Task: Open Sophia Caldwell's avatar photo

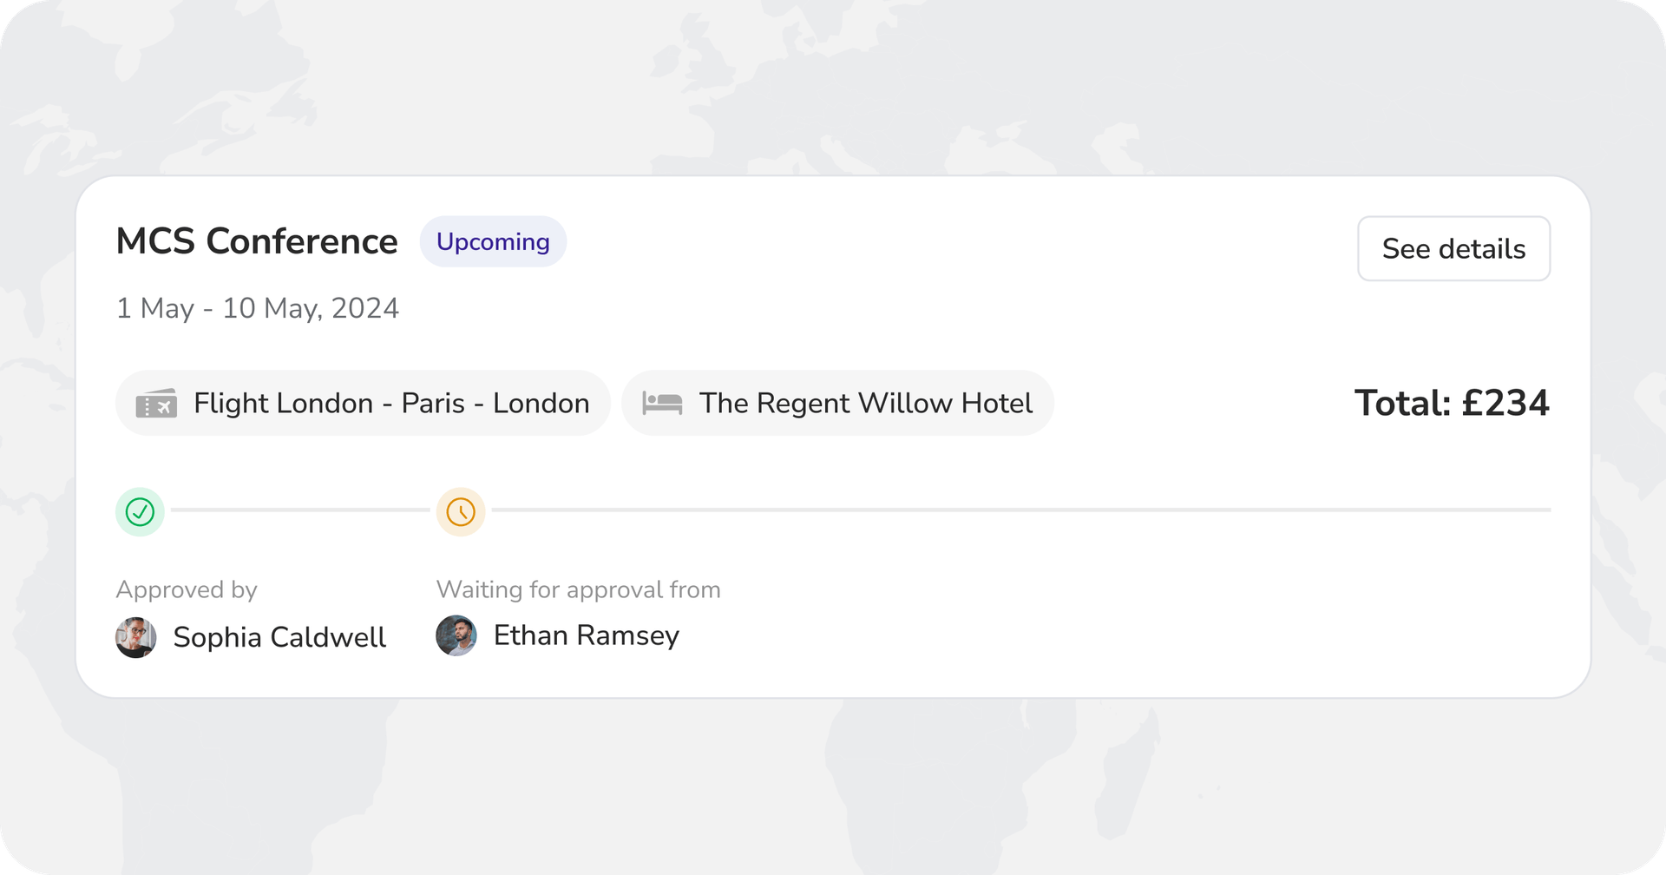Action: [136, 637]
